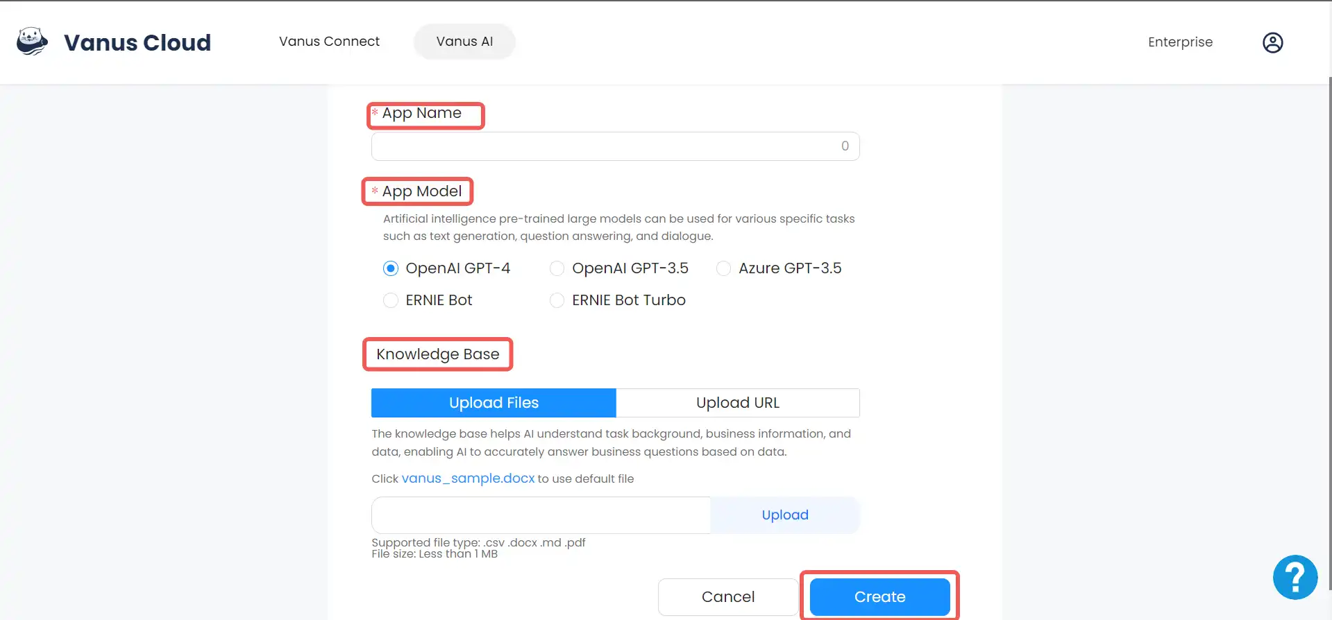Click the Cancel button
The height and width of the screenshot is (620, 1332).
point(727,597)
